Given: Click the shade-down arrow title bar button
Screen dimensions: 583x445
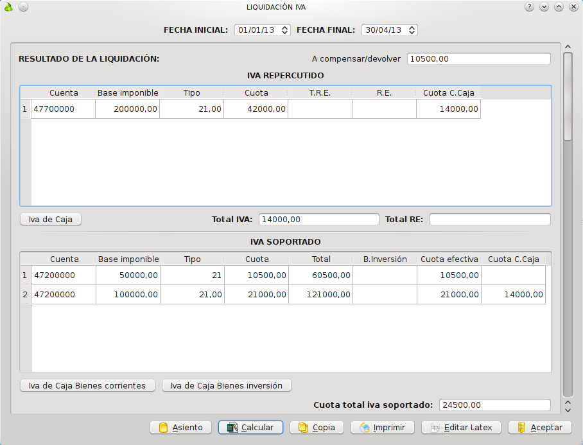Looking at the screenshot, I should pos(544,7).
